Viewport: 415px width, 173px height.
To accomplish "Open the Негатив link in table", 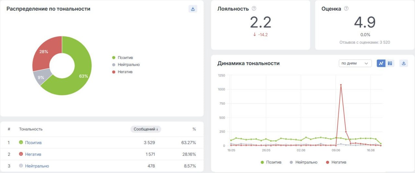I will [33, 154].
